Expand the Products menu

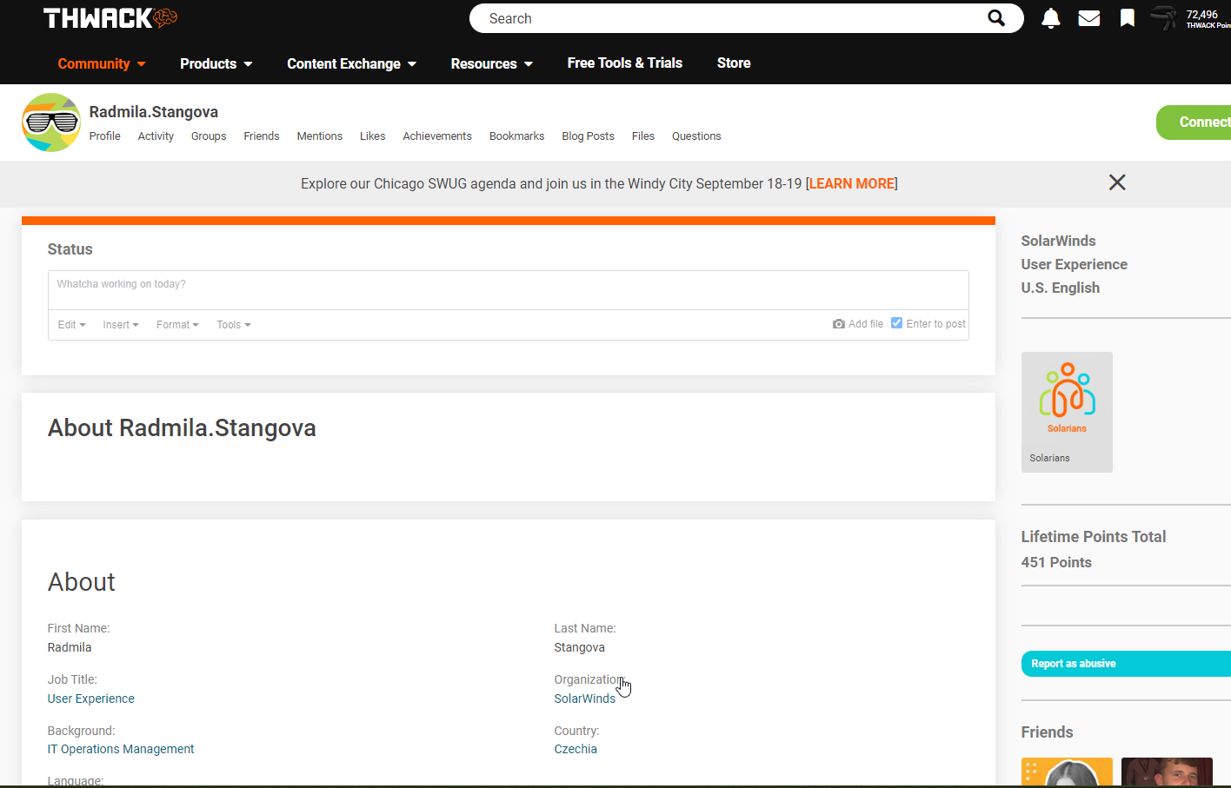click(216, 63)
